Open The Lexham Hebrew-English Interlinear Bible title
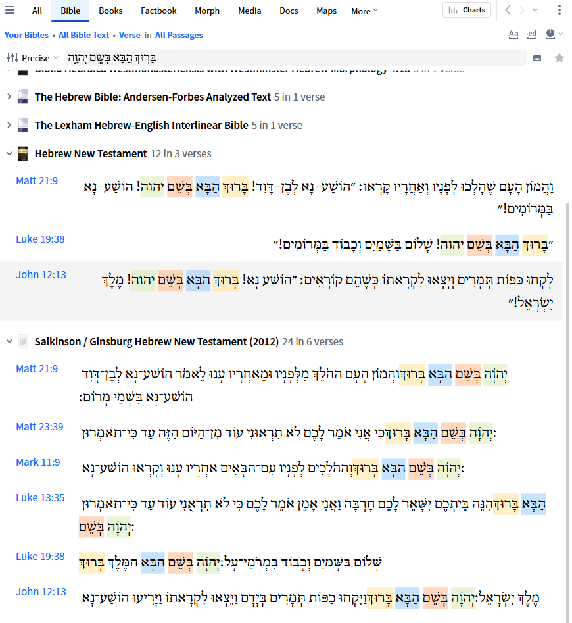The height and width of the screenshot is (623, 572). pyautogui.click(x=141, y=125)
